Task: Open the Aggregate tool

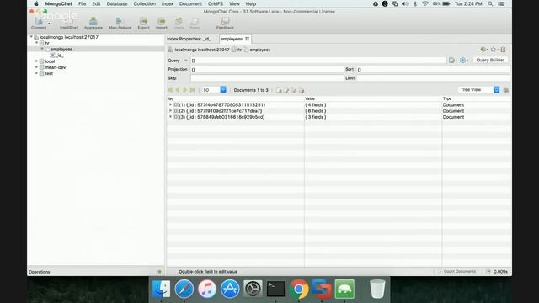Action: 93,23
